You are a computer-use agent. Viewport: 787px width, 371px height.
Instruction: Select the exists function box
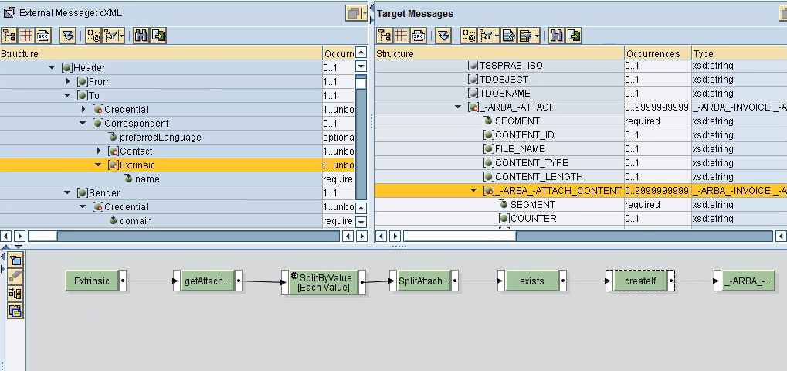(x=532, y=281)
